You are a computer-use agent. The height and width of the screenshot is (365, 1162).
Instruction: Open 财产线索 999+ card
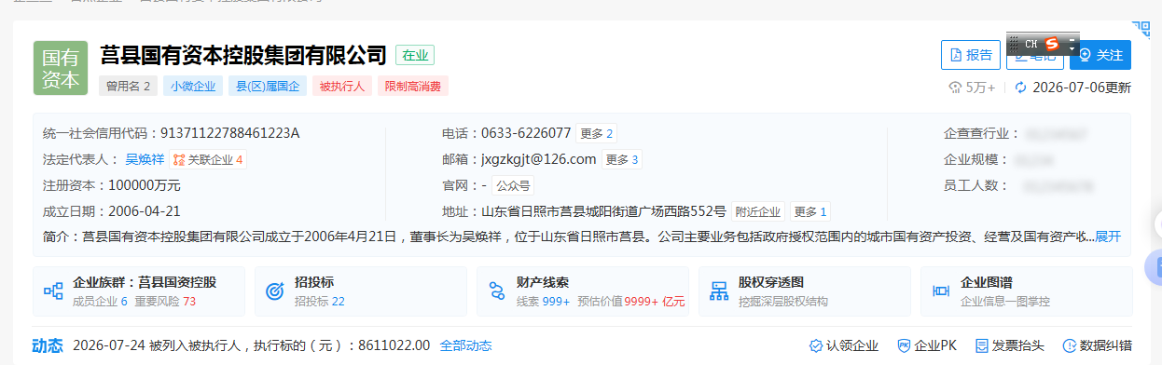coord(583,291)
